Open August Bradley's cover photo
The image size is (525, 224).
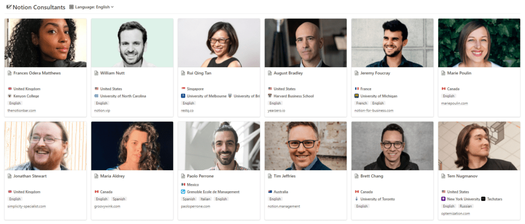(306, 43)
